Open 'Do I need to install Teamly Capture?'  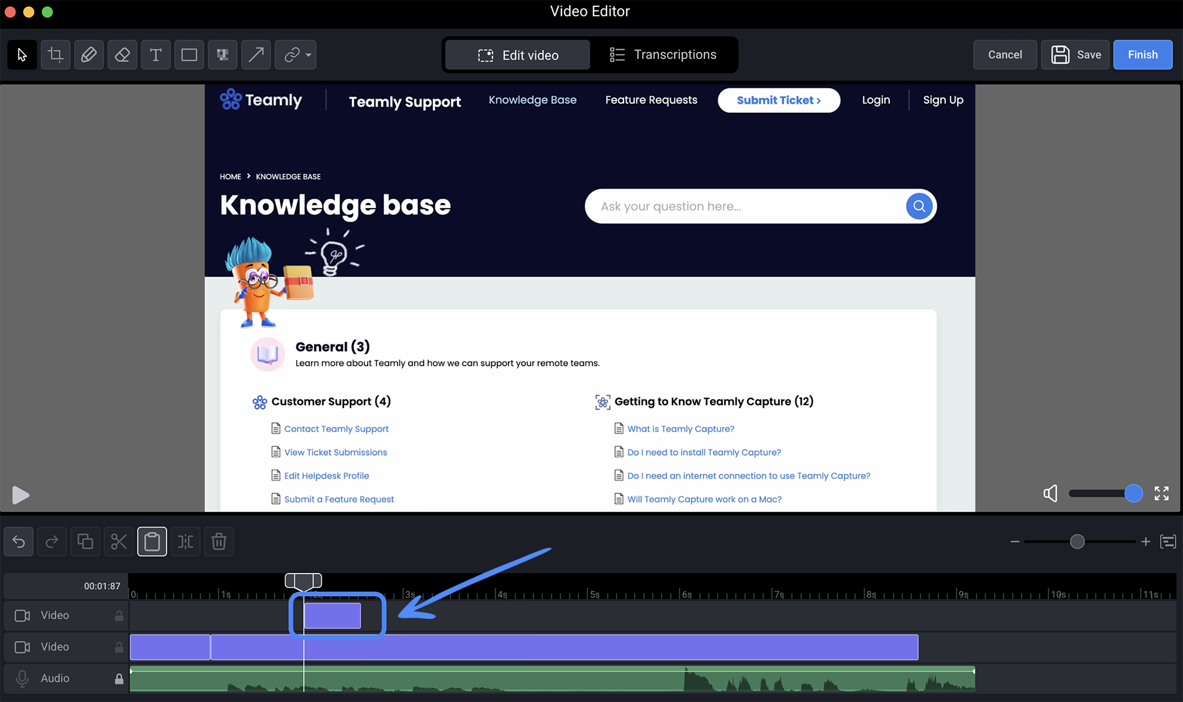704,452
